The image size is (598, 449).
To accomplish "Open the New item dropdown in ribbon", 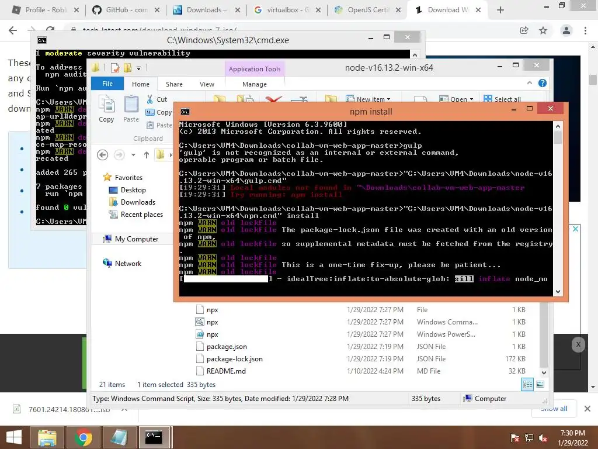I will [368, 99].
